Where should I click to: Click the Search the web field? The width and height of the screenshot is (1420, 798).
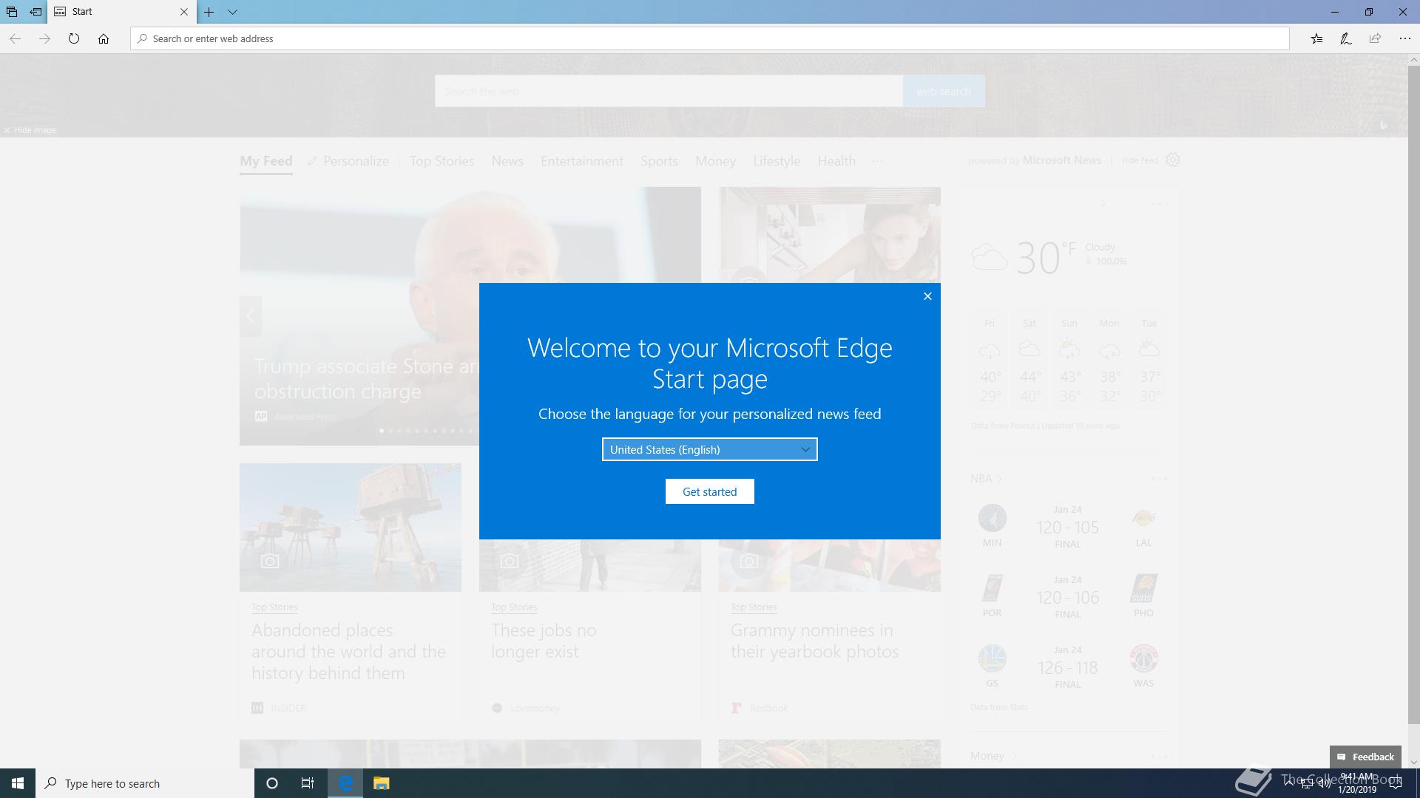click(669, 91)
